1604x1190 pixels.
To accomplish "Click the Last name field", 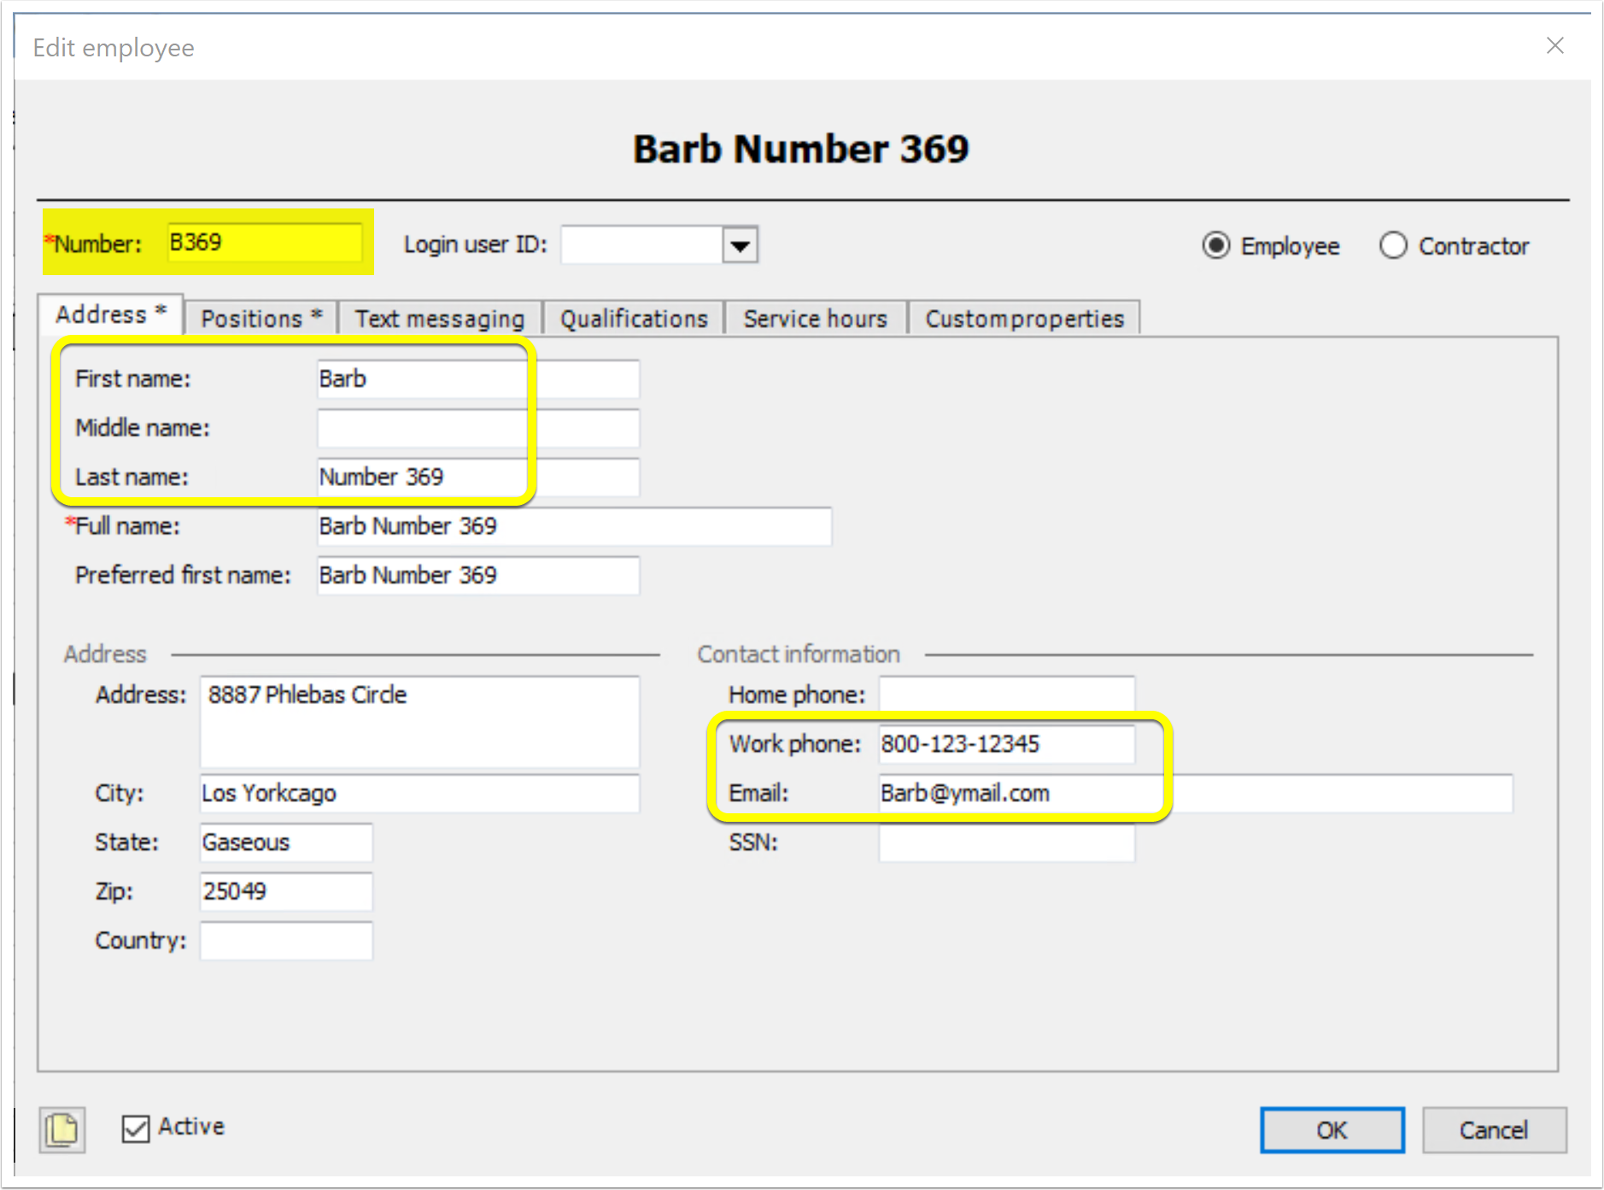I will coord(478,478).
